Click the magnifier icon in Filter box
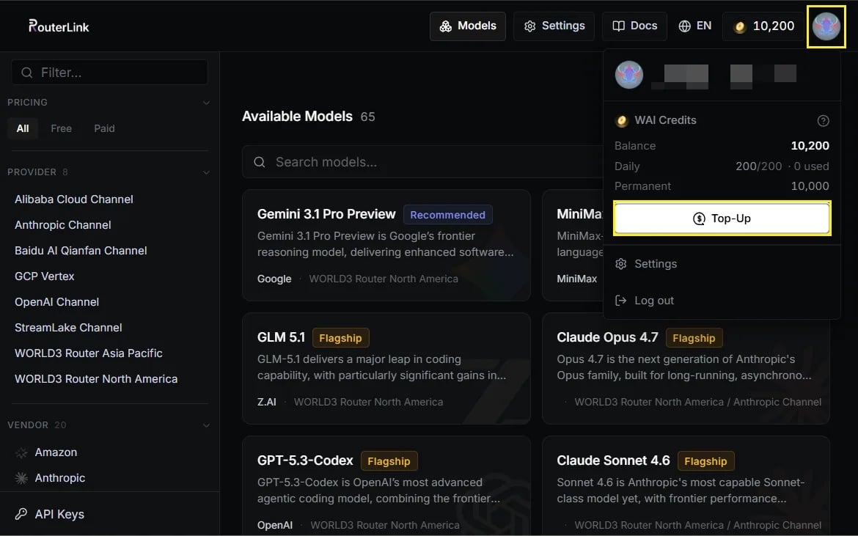The image size is (858, 536). click(26, 72)
